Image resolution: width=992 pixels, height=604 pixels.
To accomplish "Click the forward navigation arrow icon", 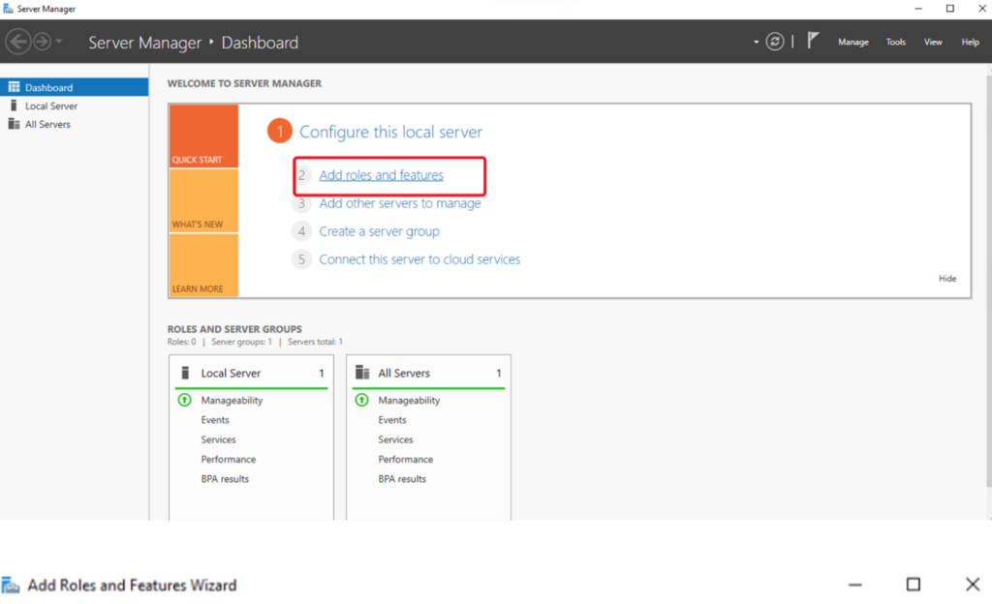I will 42,42.
